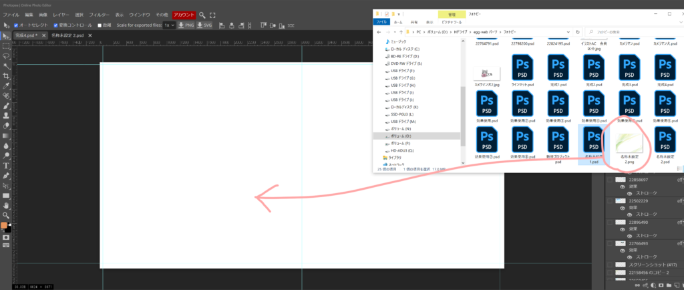Uncheck the 変換コントロール checkbox

pyautogui.click(x=54, y=25)
